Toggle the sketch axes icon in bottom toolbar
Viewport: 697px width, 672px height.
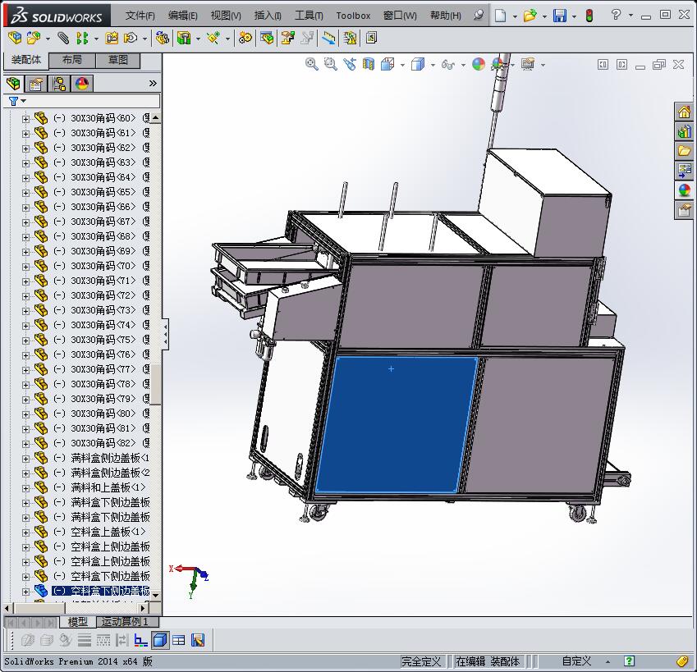pyautogui.click(x=141, y=640)
